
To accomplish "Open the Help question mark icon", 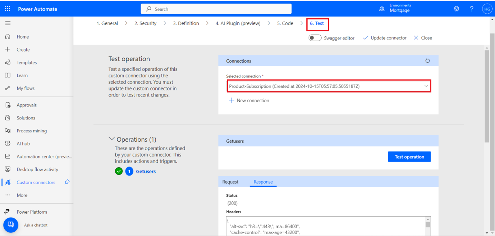I will [472, 9].
